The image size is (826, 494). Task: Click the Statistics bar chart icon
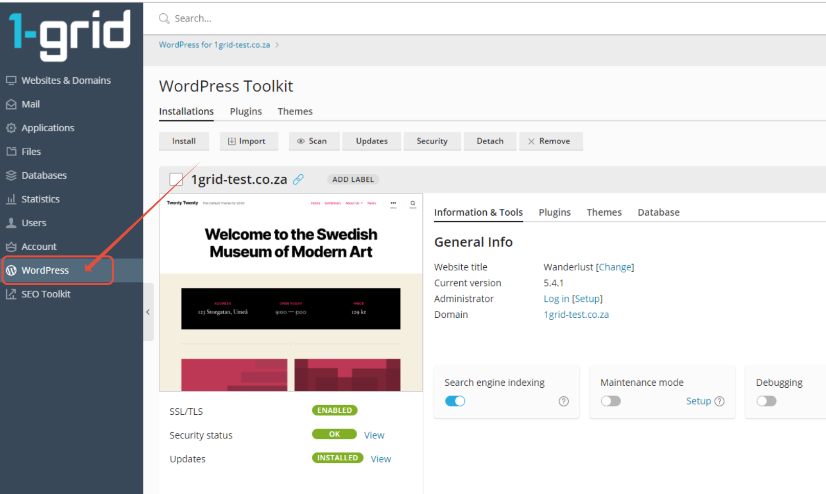click(11, 199)
